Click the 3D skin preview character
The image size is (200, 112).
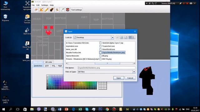147,81
